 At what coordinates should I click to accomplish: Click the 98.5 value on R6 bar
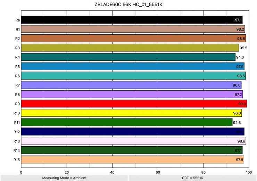pyautogui.click(x=241, y=76)
